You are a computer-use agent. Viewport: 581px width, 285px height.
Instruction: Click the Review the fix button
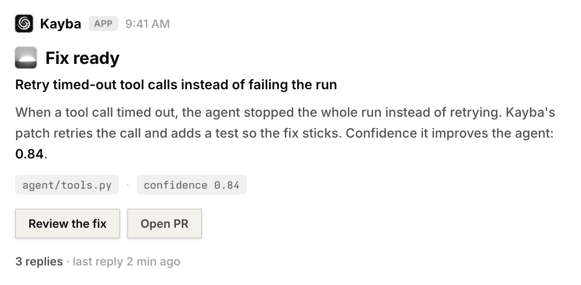pyautogui.click(x=68, y=223)
